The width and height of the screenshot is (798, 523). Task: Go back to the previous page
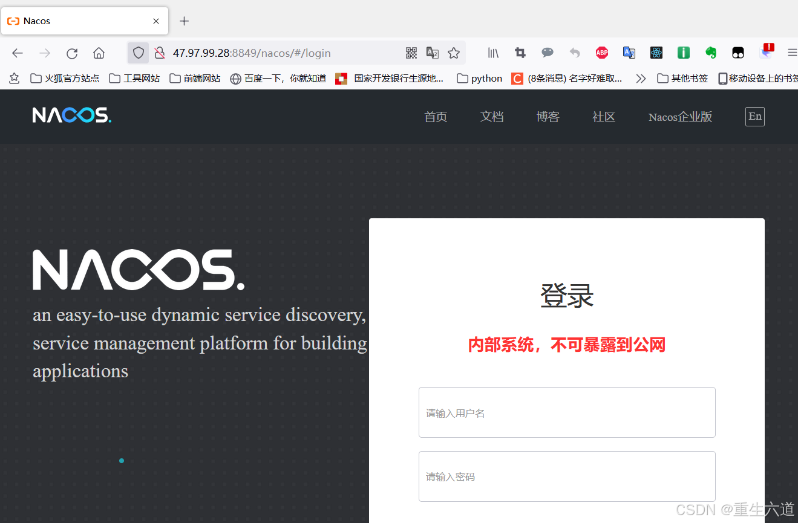(x=18, y=53)
